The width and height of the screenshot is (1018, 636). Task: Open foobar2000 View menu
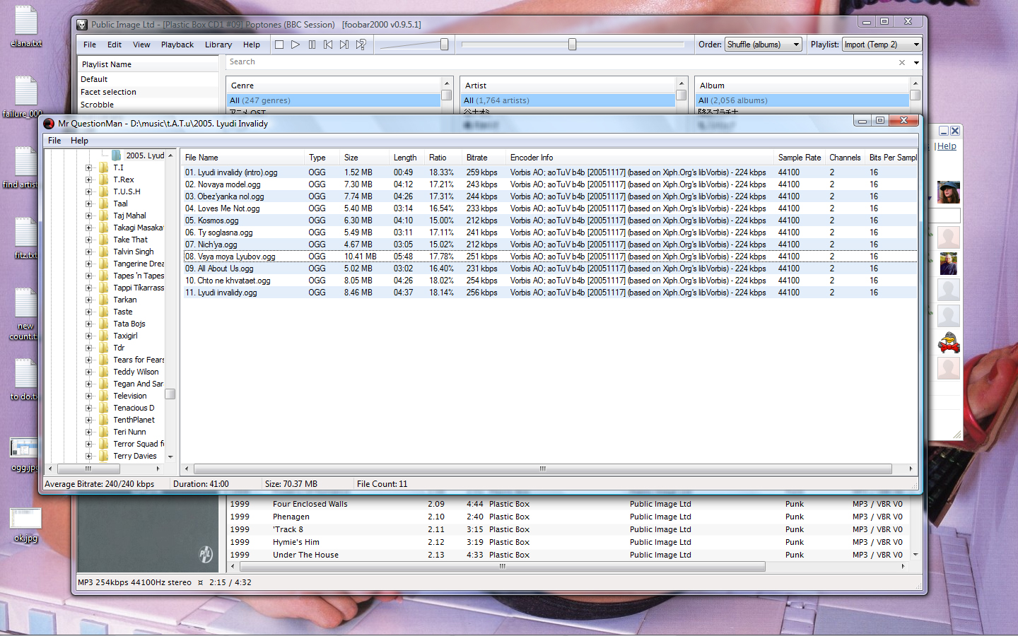coord(141,45)
